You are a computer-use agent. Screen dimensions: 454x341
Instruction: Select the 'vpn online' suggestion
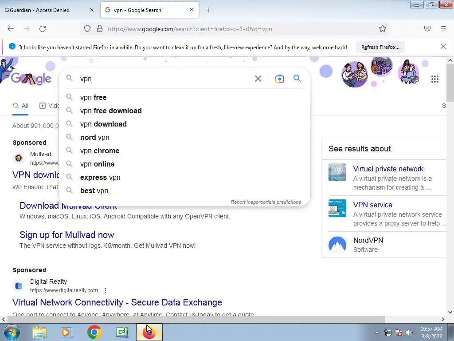(x=185, y=164)
